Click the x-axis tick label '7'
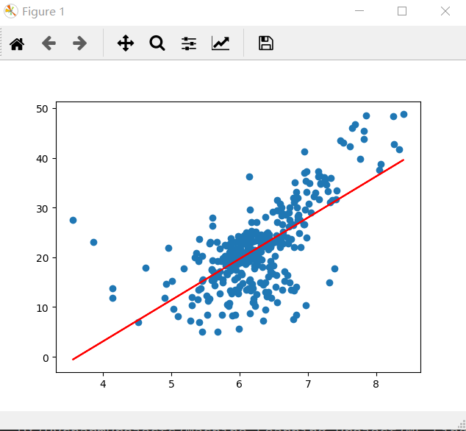This screenshot has width=466, height=431. pyautogui.click(x=308, y=384)
